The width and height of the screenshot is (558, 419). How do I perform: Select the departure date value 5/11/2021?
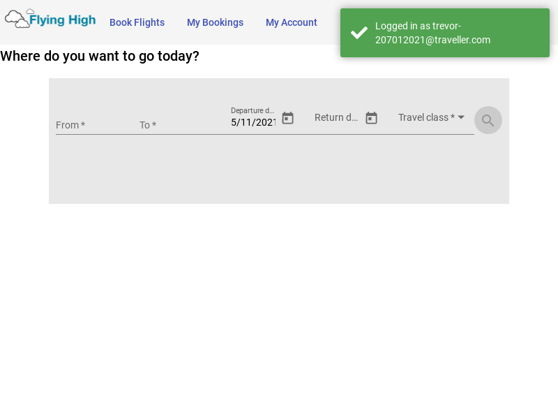(x=253, y=122)
